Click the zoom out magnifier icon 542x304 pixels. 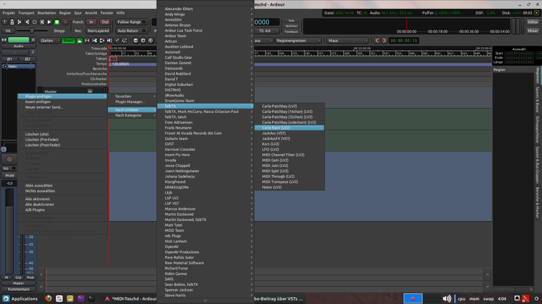click(x=136, y=41)
